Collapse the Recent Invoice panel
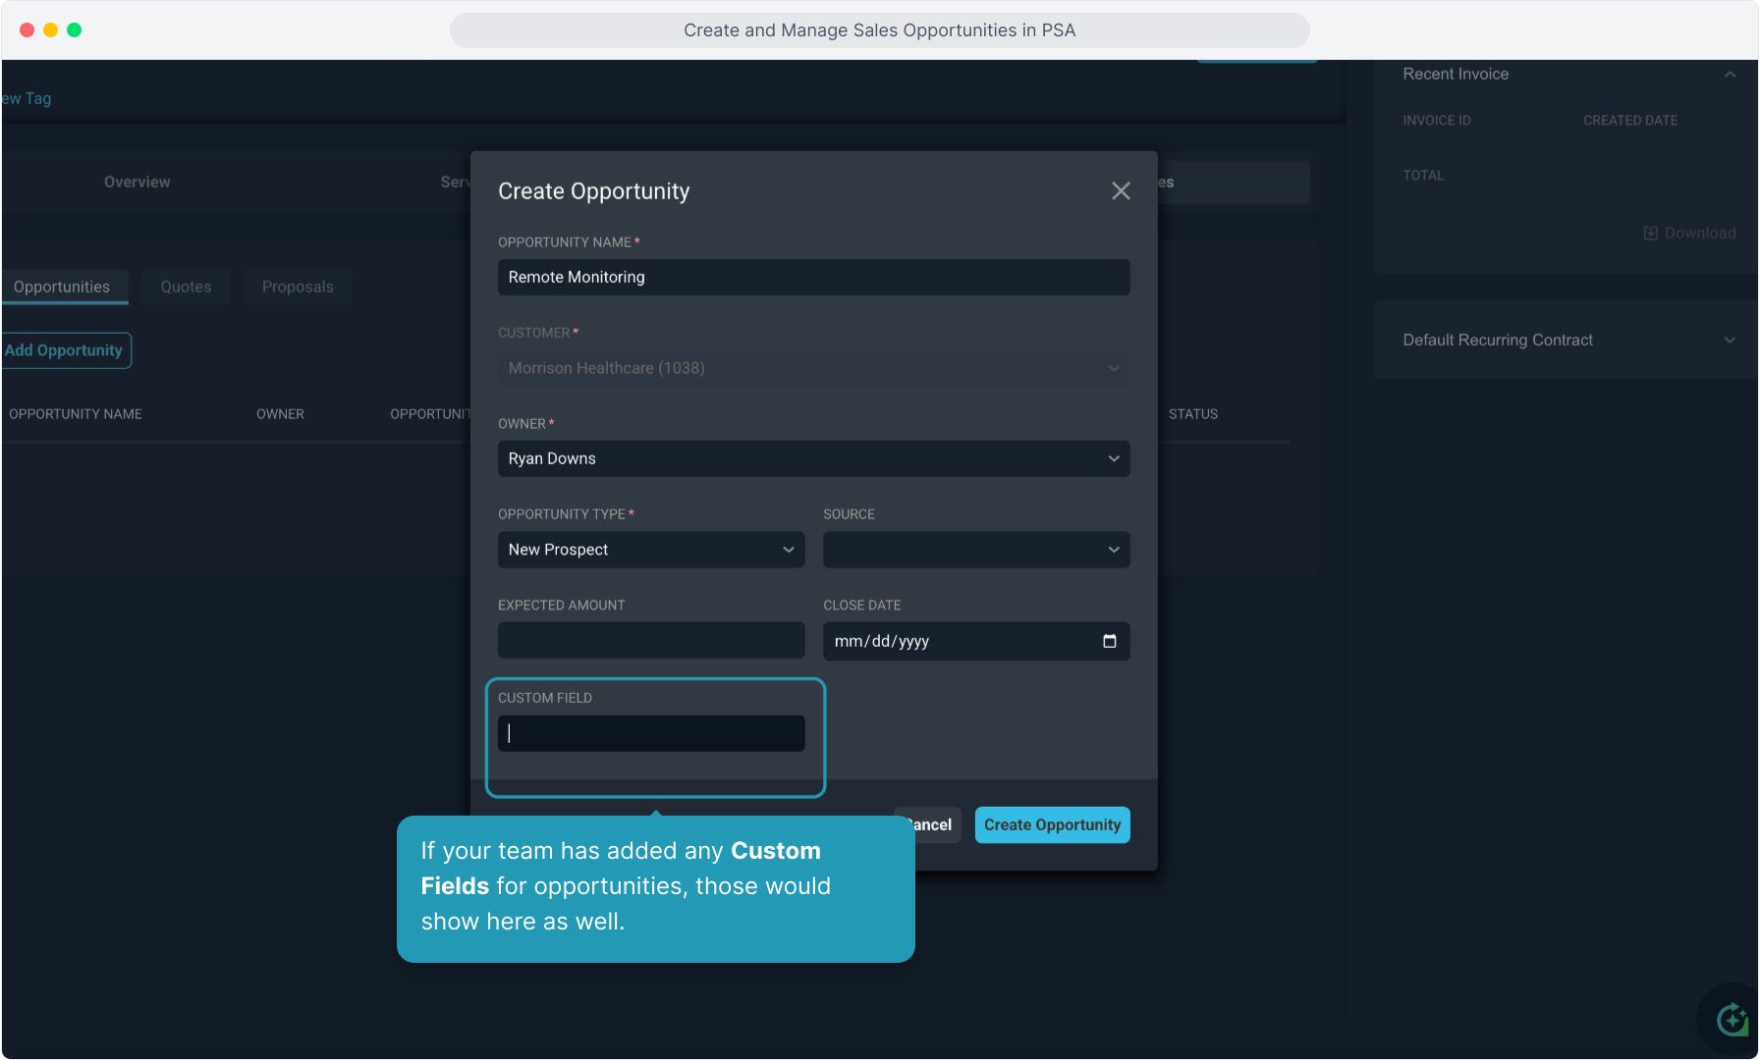This screenshot has width=1760, height=1060. pos(1730,75)
